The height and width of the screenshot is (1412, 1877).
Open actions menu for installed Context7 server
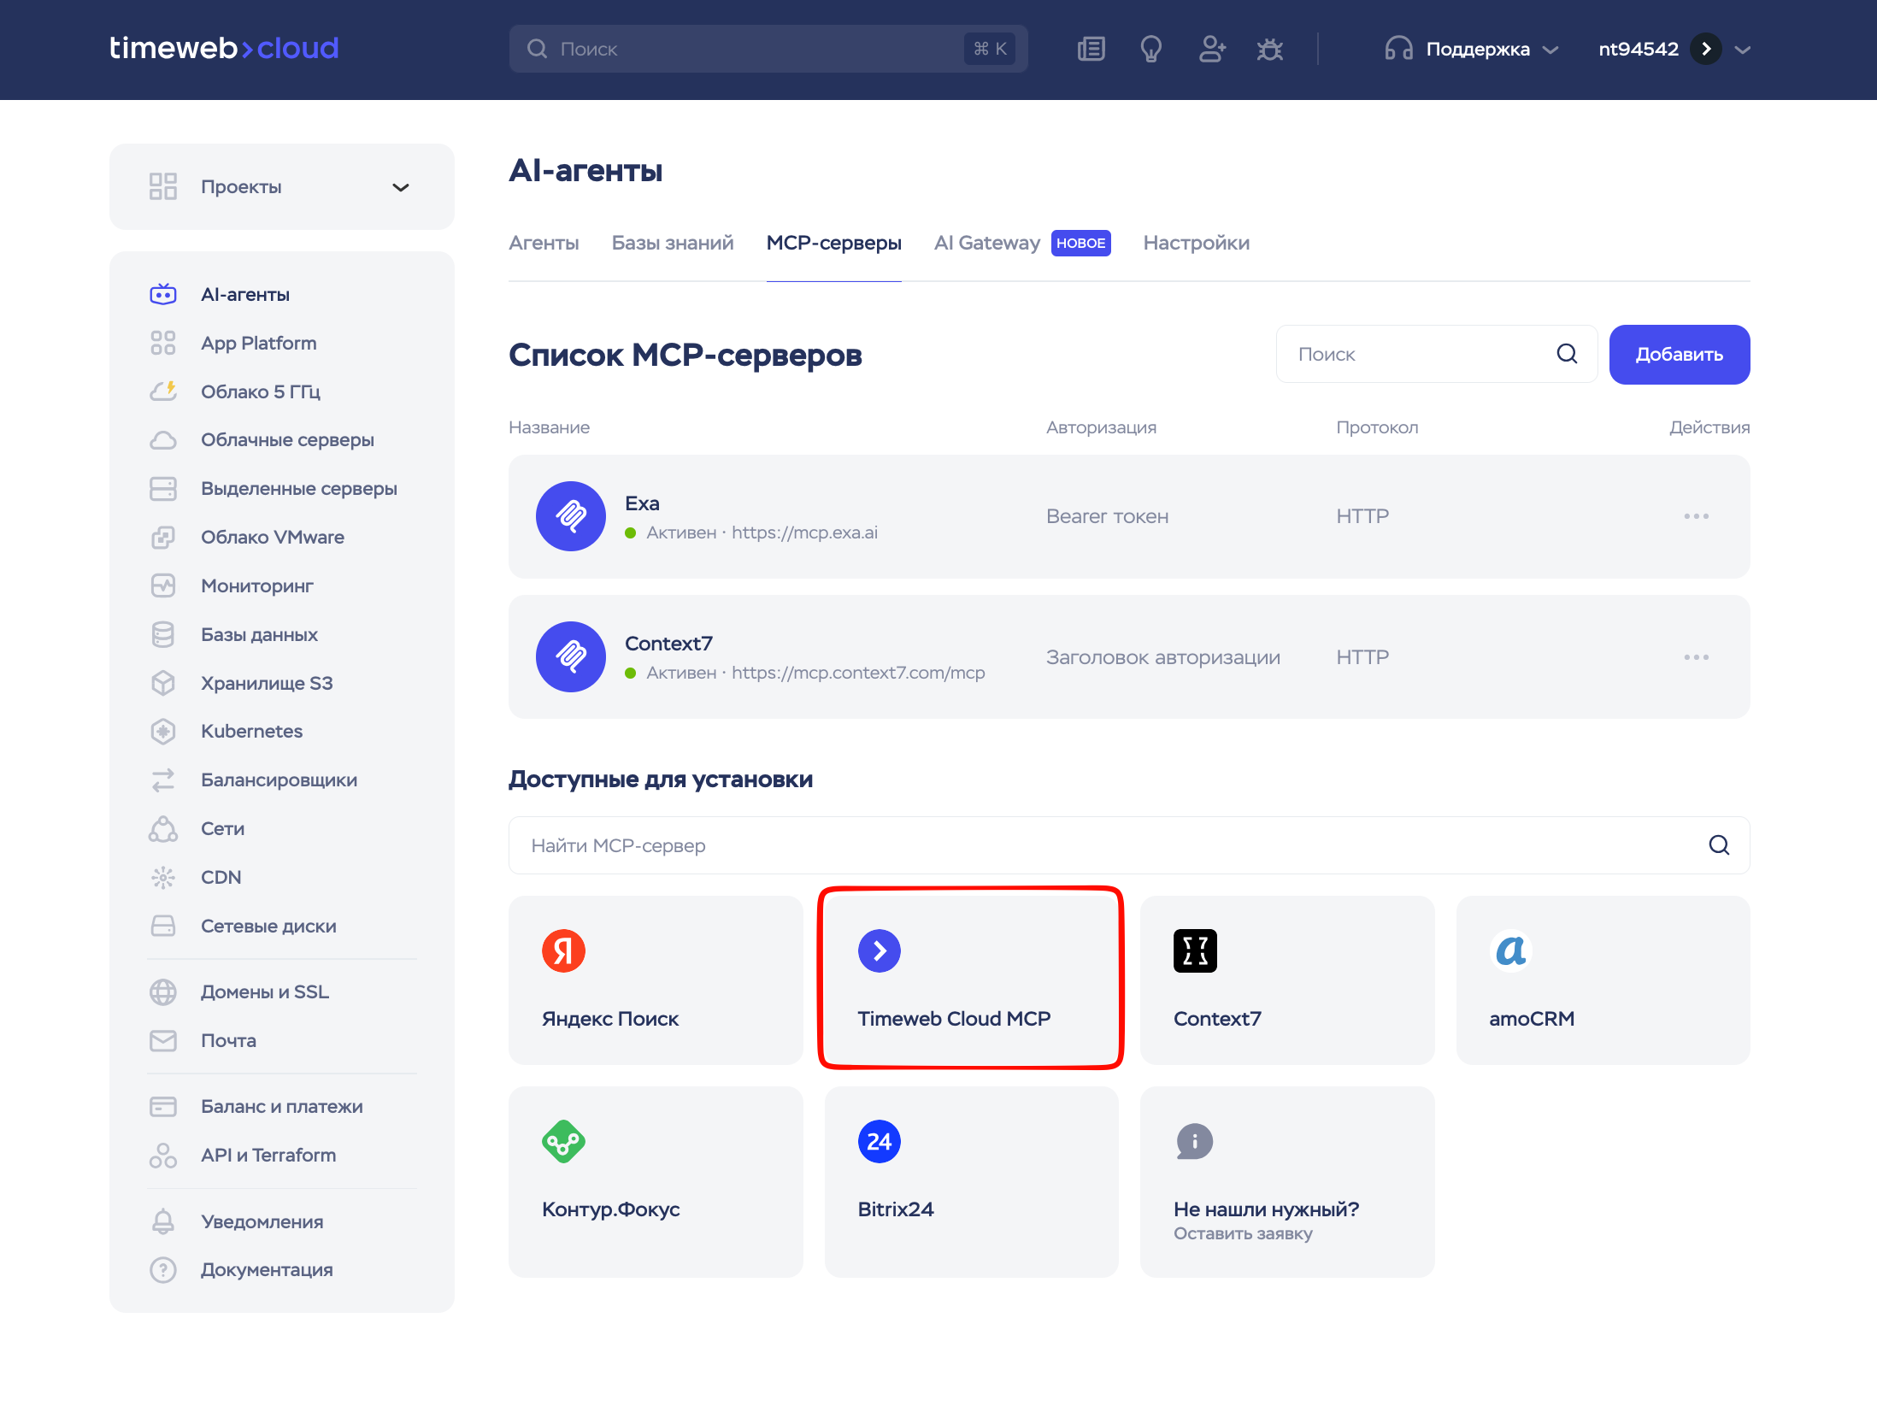[1696, 656]
